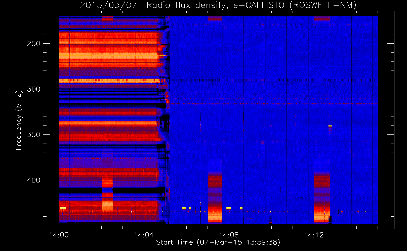Select the "Frequency (MHZ)" axis label
This screenshot has height=251, width=407.
tap(19, 120)
